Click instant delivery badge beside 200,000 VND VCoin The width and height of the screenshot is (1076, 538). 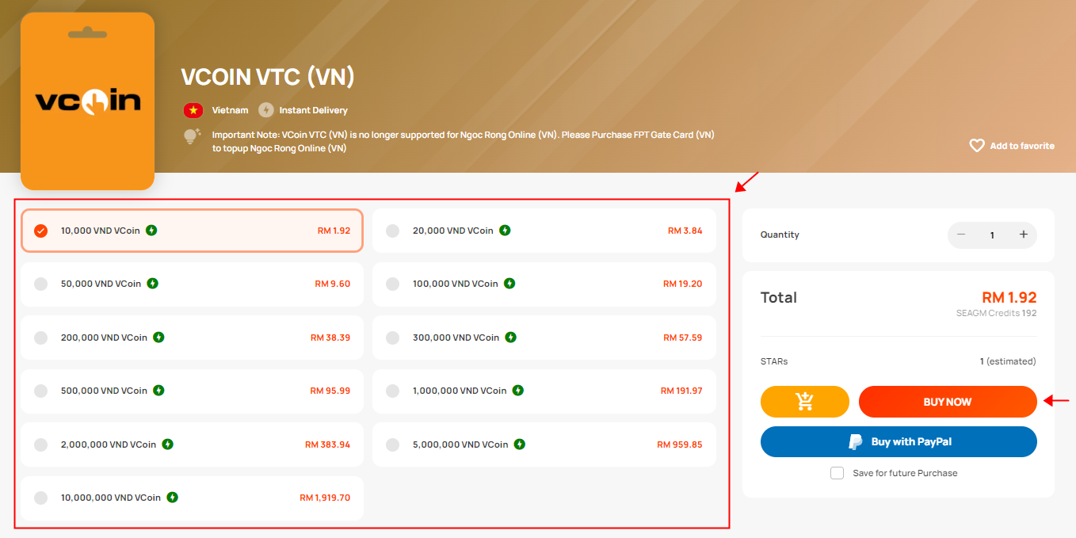[158, 338]
